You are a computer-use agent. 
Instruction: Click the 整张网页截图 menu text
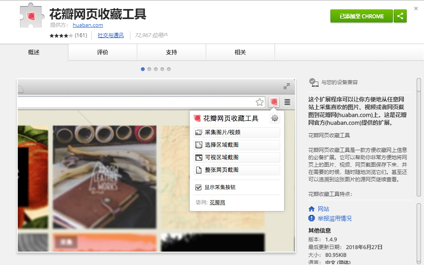point(222,170)
